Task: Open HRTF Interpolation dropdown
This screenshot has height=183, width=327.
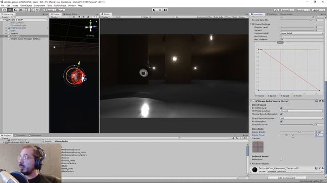Action: pos(301,111)
